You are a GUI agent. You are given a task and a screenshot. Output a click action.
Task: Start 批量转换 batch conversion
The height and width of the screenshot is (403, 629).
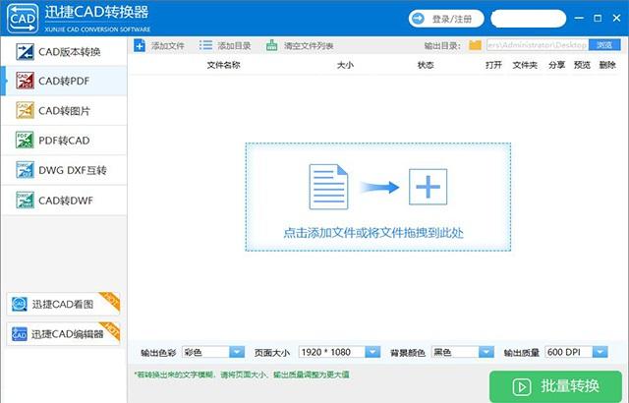555,386
